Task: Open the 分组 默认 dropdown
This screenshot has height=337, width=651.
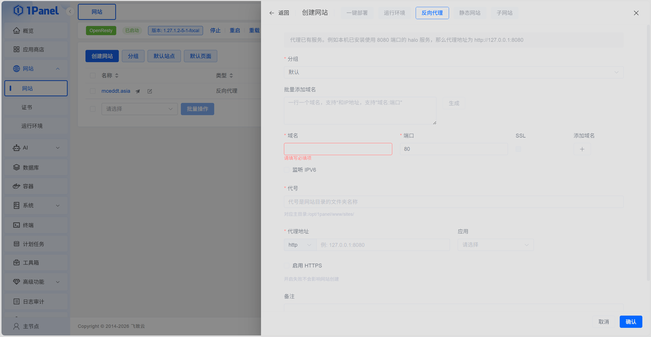Action: tap(453, 72)
